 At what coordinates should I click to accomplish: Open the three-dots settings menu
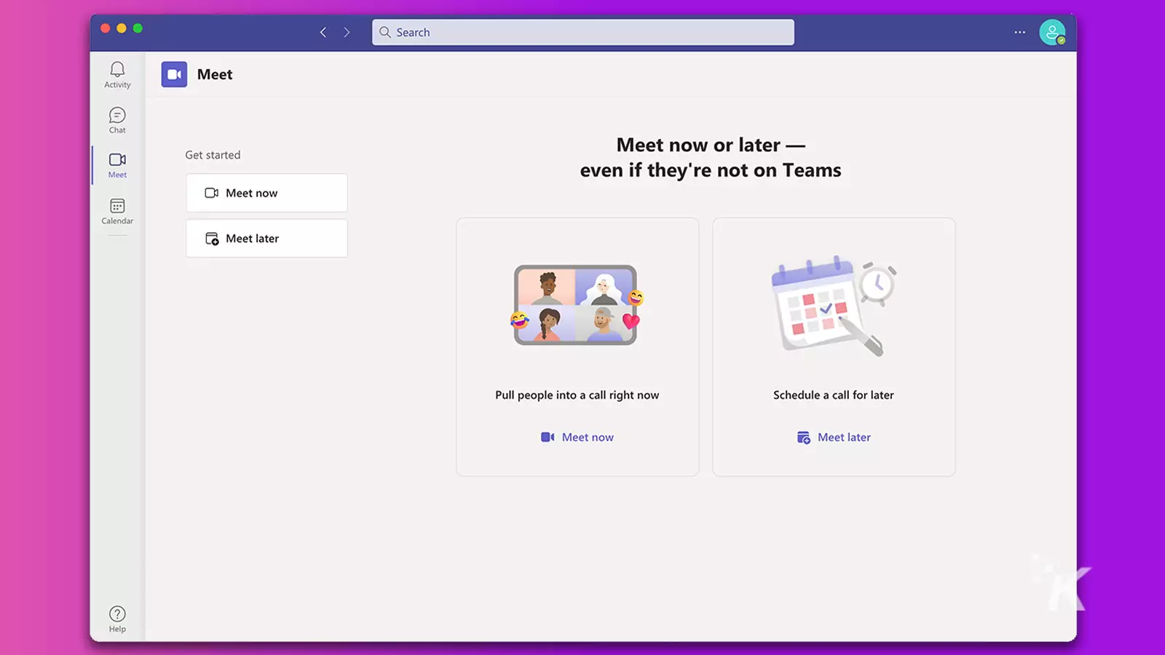click(x=1019, y=32)
